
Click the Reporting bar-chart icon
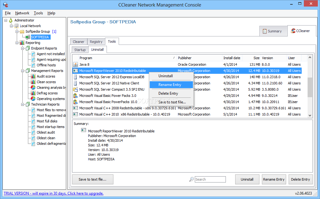(22, 43)
